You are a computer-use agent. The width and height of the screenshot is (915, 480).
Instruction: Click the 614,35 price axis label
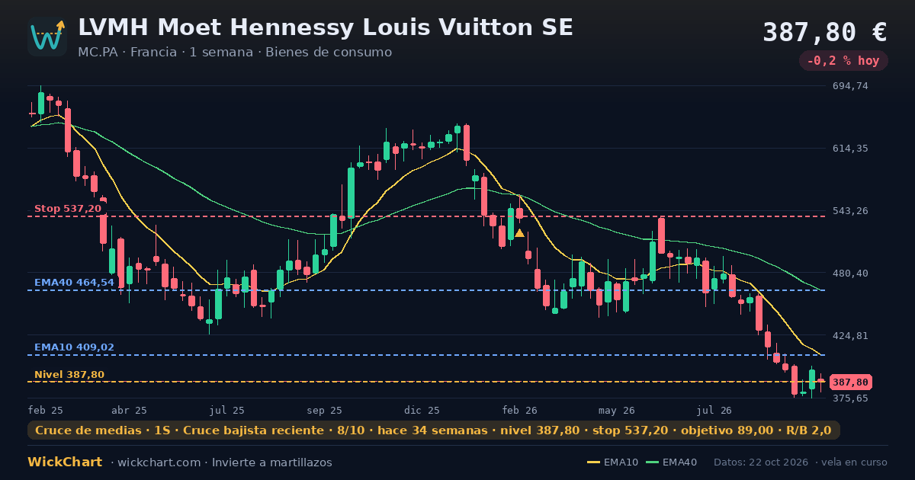[850, 149]
